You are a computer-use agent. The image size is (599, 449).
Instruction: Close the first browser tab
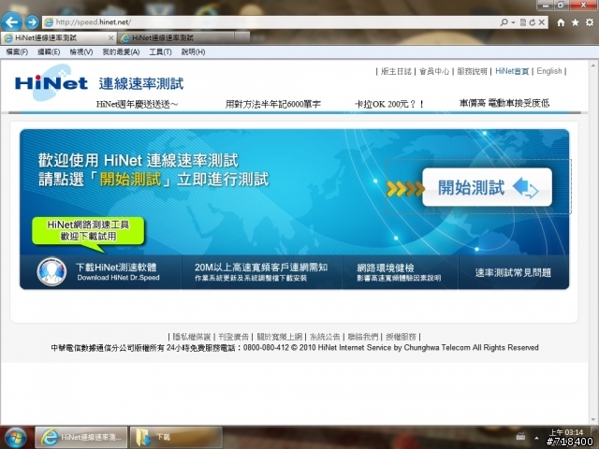110,38
